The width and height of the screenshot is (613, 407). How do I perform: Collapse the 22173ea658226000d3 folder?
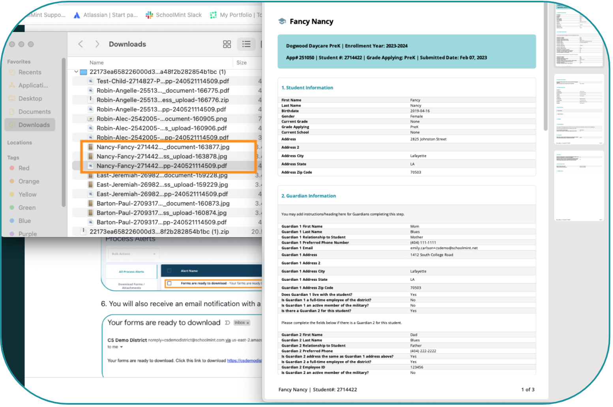tap(76, 72)
